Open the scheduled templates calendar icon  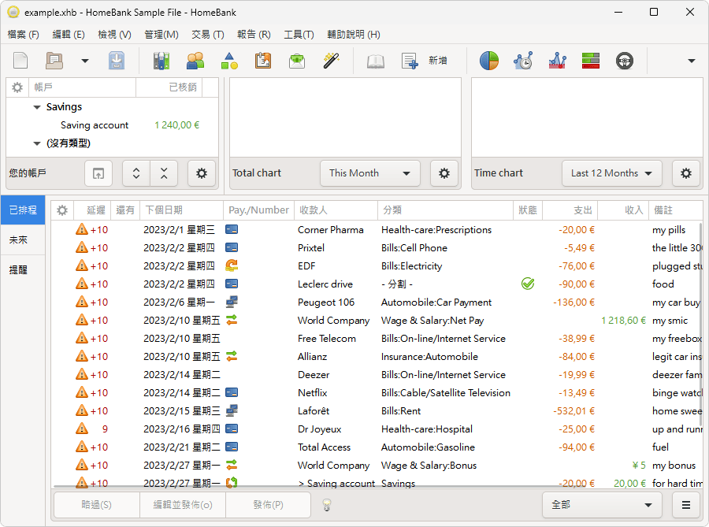263,61
